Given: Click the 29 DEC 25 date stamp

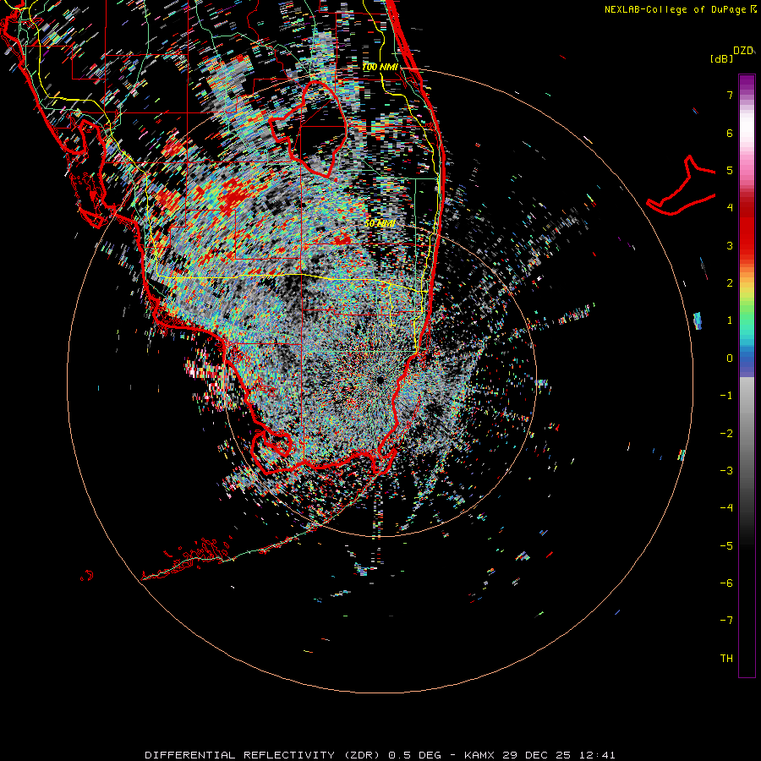Looking at the screenshot, I should (537, 755).
